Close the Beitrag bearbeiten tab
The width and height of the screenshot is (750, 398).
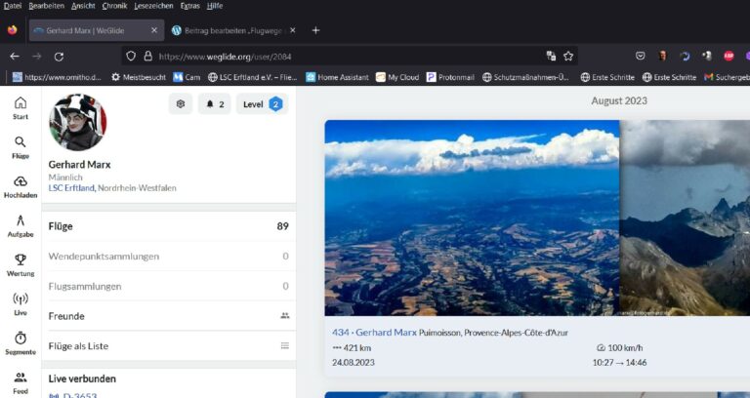292,30
